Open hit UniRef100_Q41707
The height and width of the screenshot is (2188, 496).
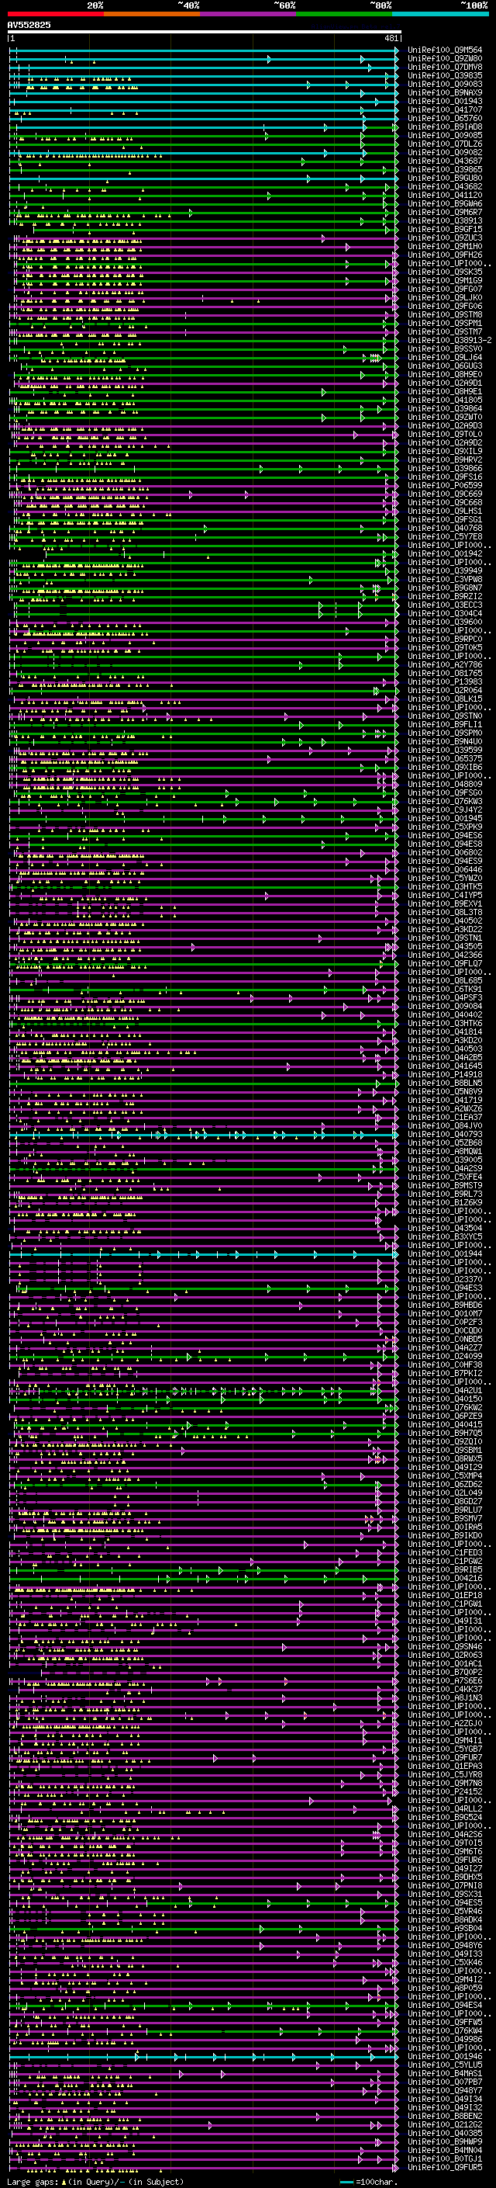(x=444, y=109)
